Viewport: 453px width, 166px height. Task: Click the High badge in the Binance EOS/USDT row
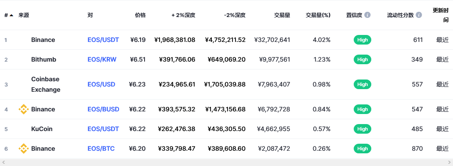pos(362,40)
